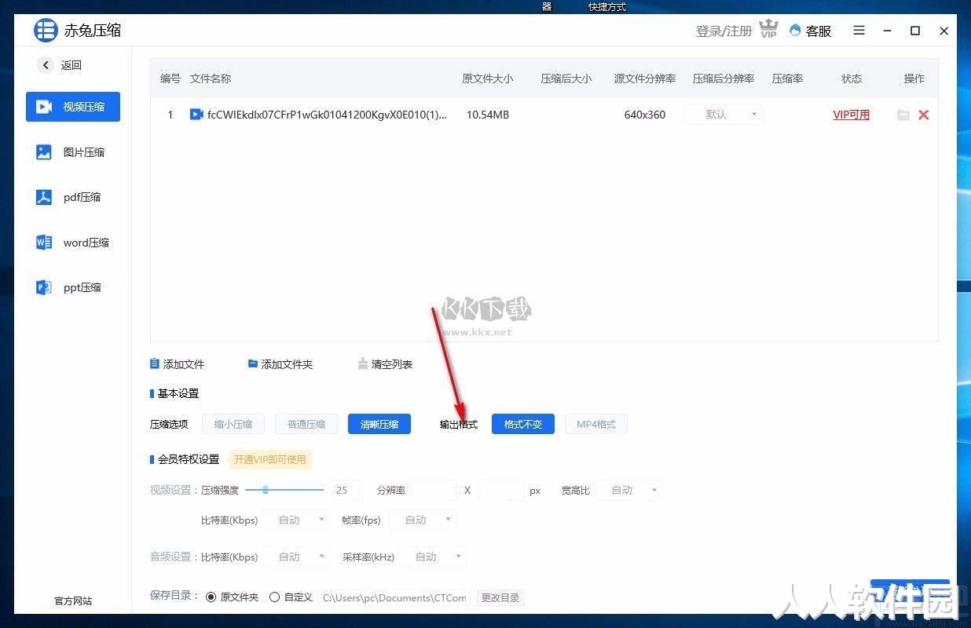Click the 赤兔压缩 app logo

click(x=46, y=31)
